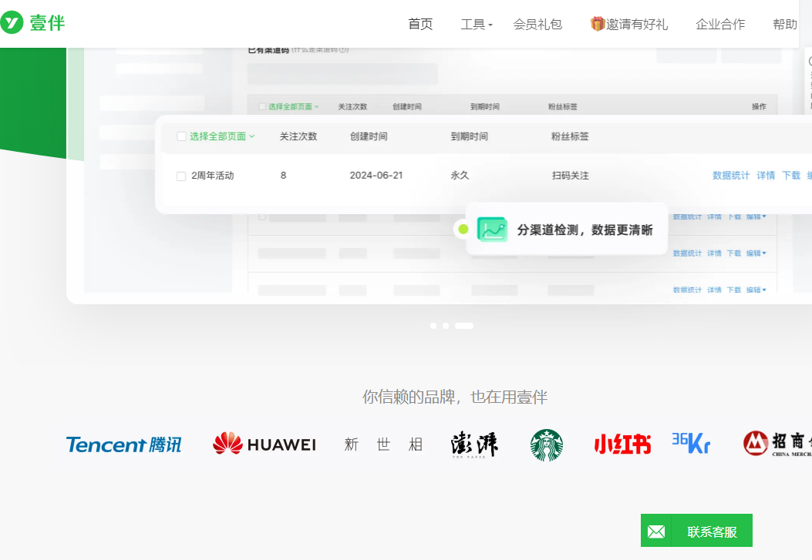Click the 招商 China Merchants logo
Screen dimensions: 812x560
777,444
